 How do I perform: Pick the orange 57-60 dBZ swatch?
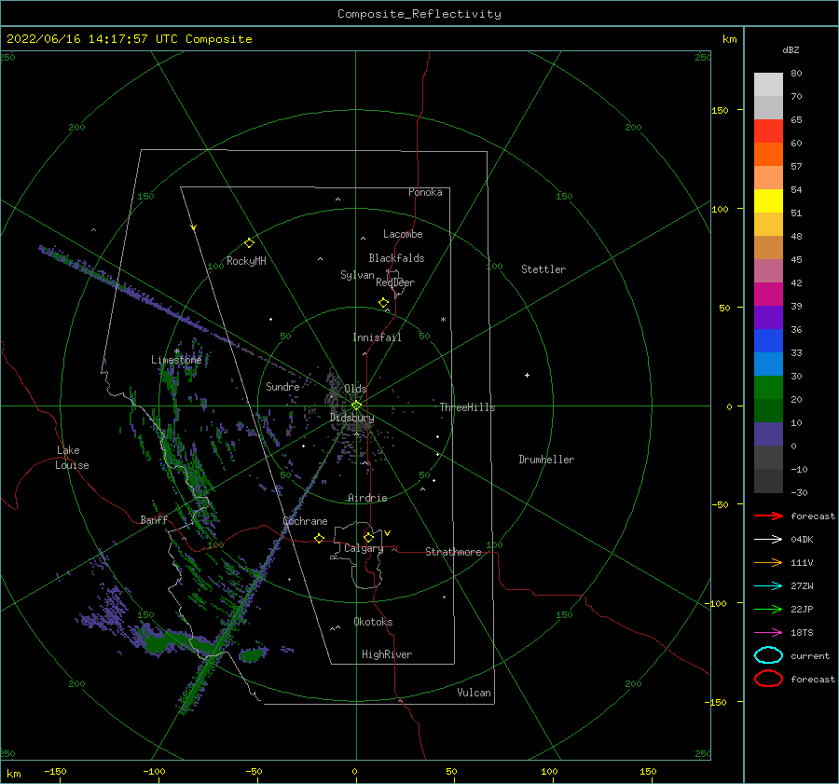[768, 155]
